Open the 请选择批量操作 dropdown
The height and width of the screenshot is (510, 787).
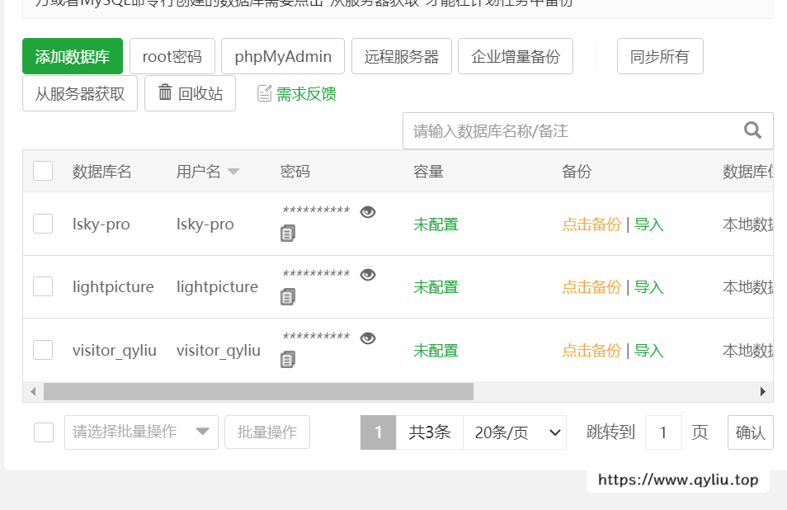(x=141, y=432)
